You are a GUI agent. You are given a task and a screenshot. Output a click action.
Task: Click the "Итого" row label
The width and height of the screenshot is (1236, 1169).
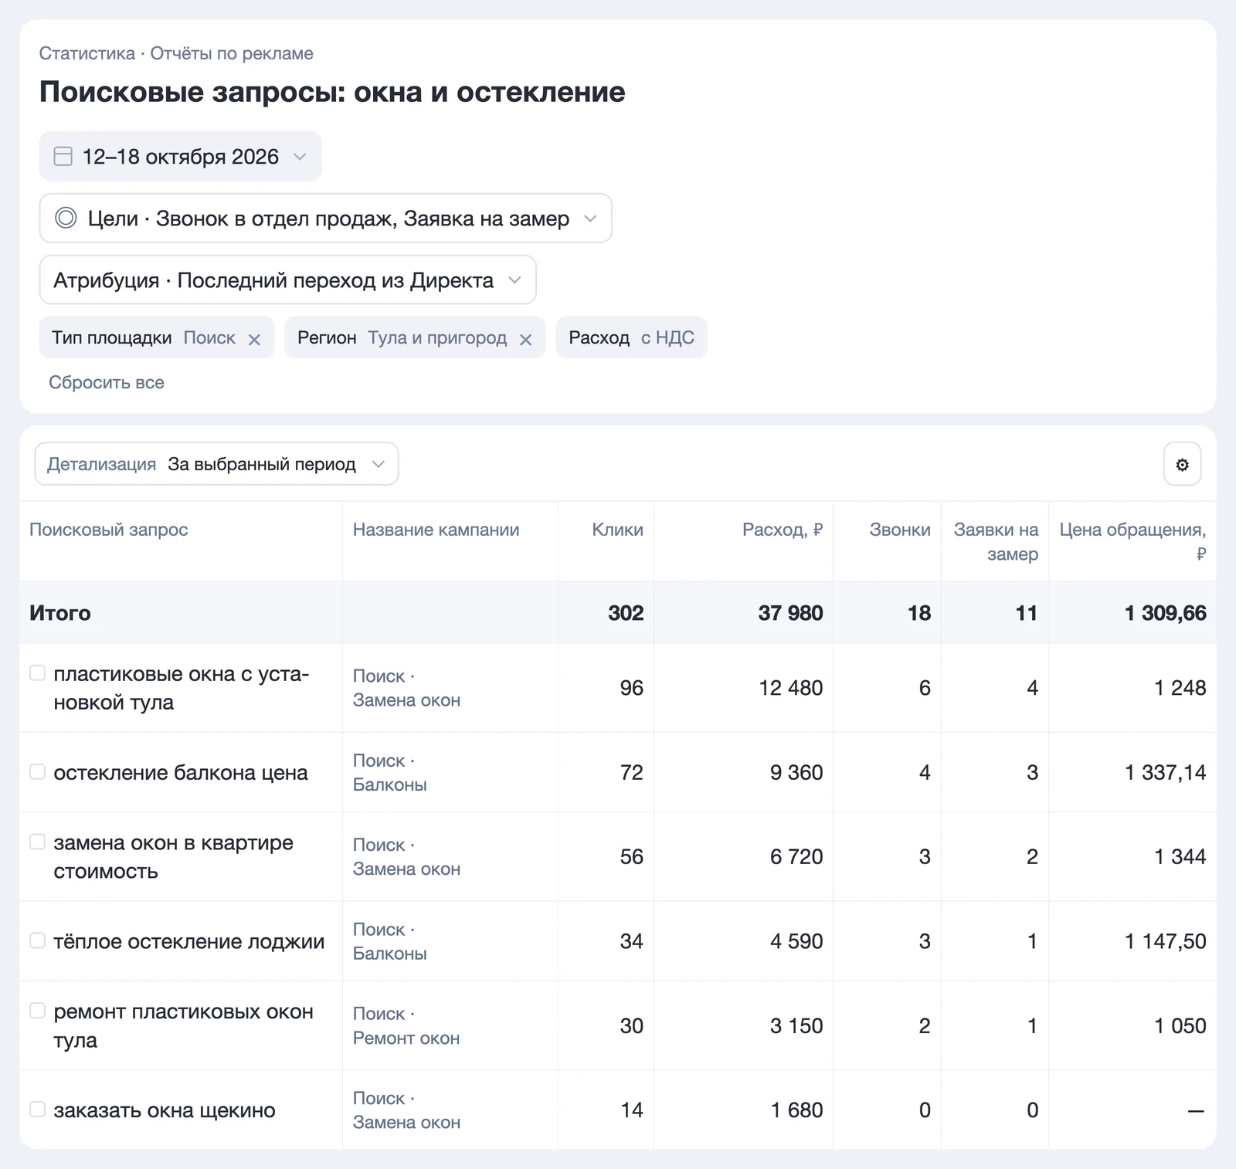click(x=60, y=613)
